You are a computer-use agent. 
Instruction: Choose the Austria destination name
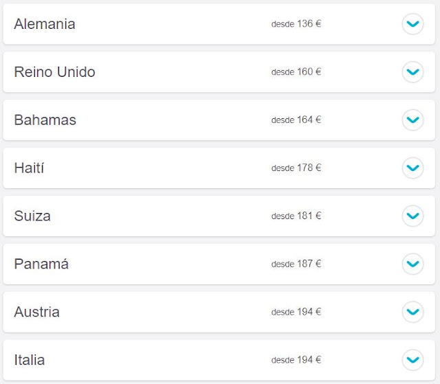click(36, 312)
